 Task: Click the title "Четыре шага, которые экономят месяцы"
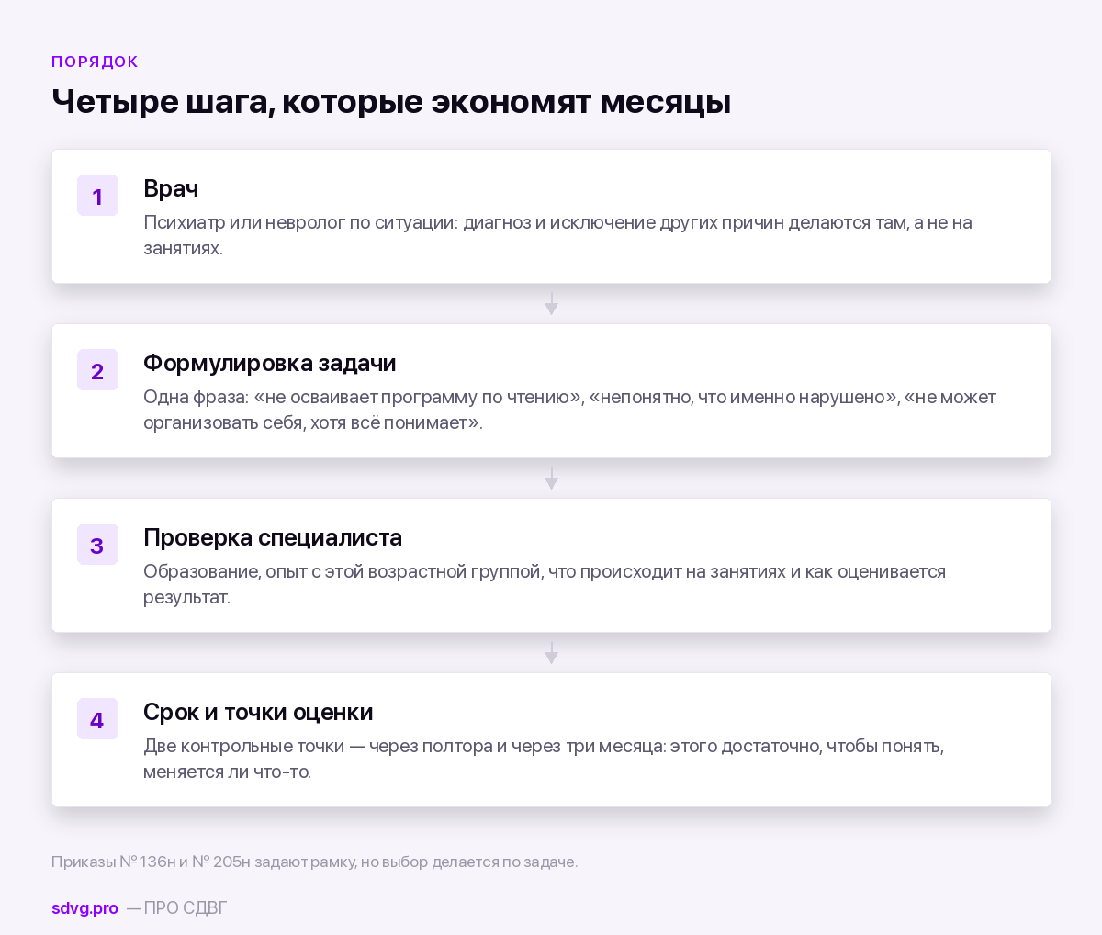[391, 101]
